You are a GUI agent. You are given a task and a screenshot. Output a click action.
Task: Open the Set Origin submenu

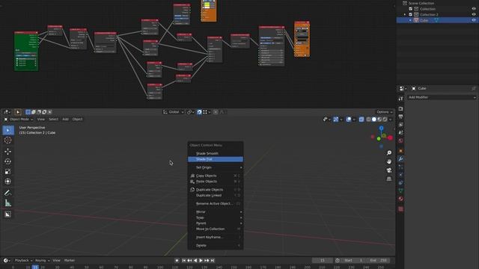pyautogui.click(x=216, y=167)
